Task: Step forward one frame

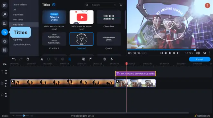Action: click(x=174, y=53)
